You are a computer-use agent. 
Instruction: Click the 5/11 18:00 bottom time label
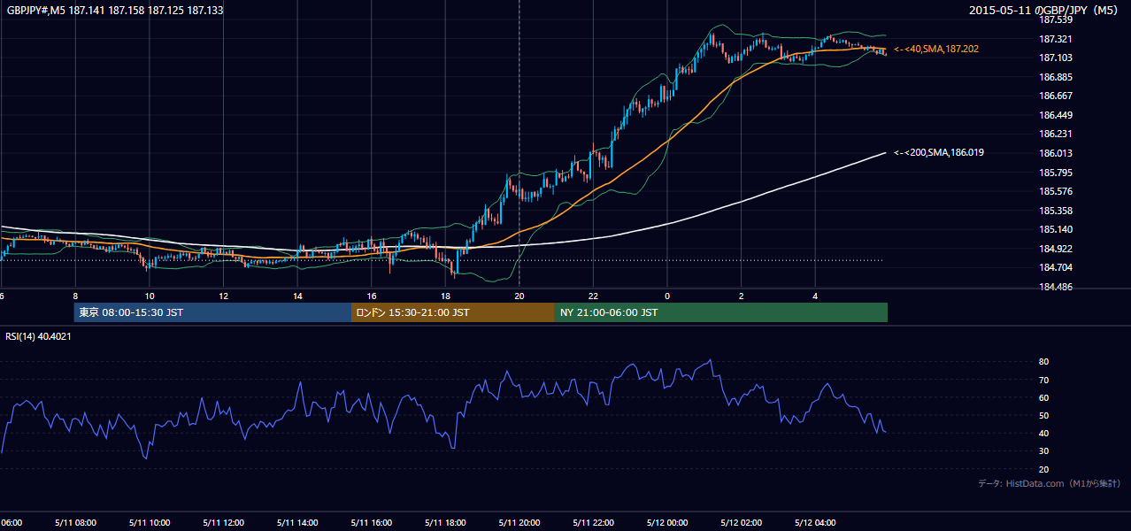445,523
